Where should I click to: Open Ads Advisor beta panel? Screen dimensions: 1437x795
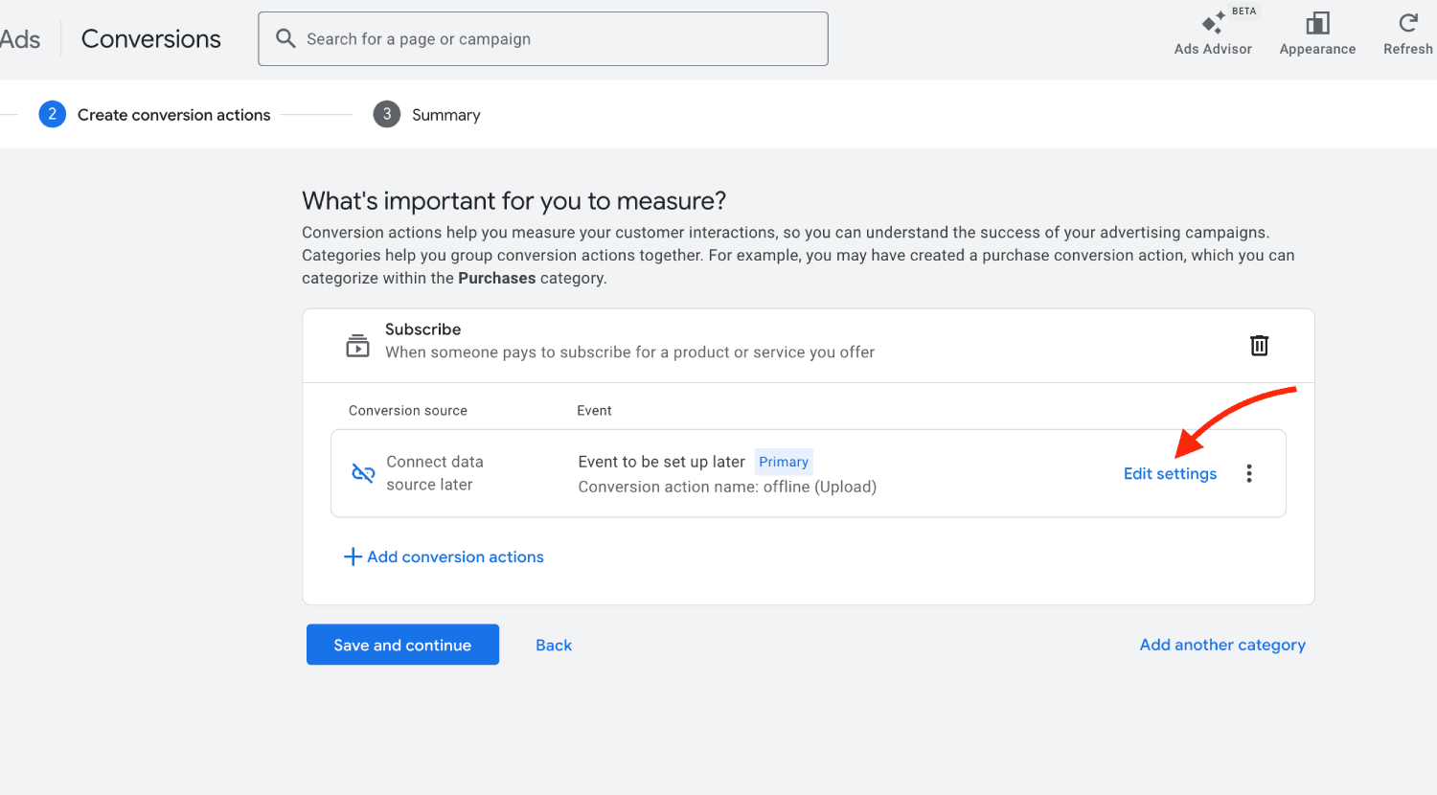1213,34
